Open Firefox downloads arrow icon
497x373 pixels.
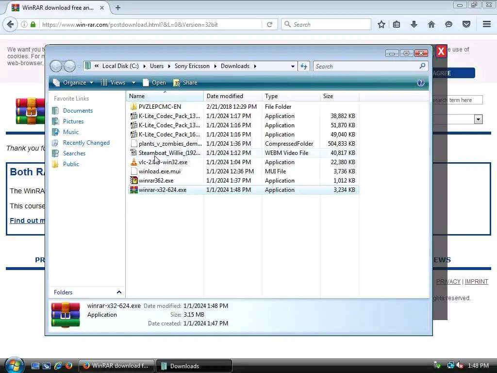point(414,24)
